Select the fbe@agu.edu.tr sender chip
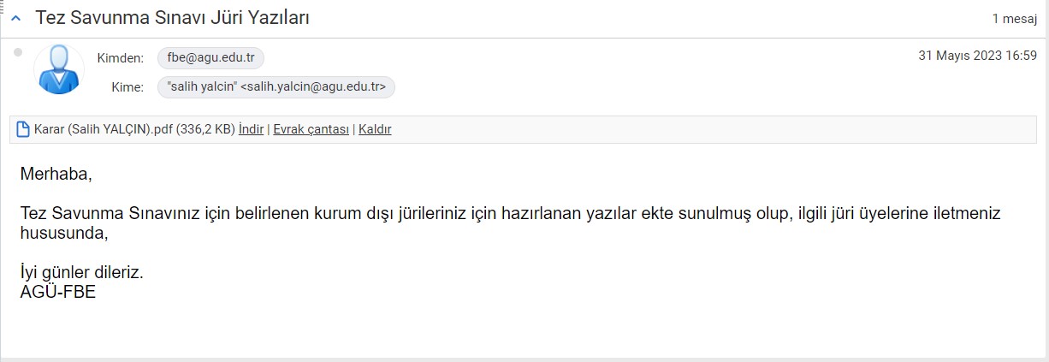1049x362 pixels. [211, 58]
